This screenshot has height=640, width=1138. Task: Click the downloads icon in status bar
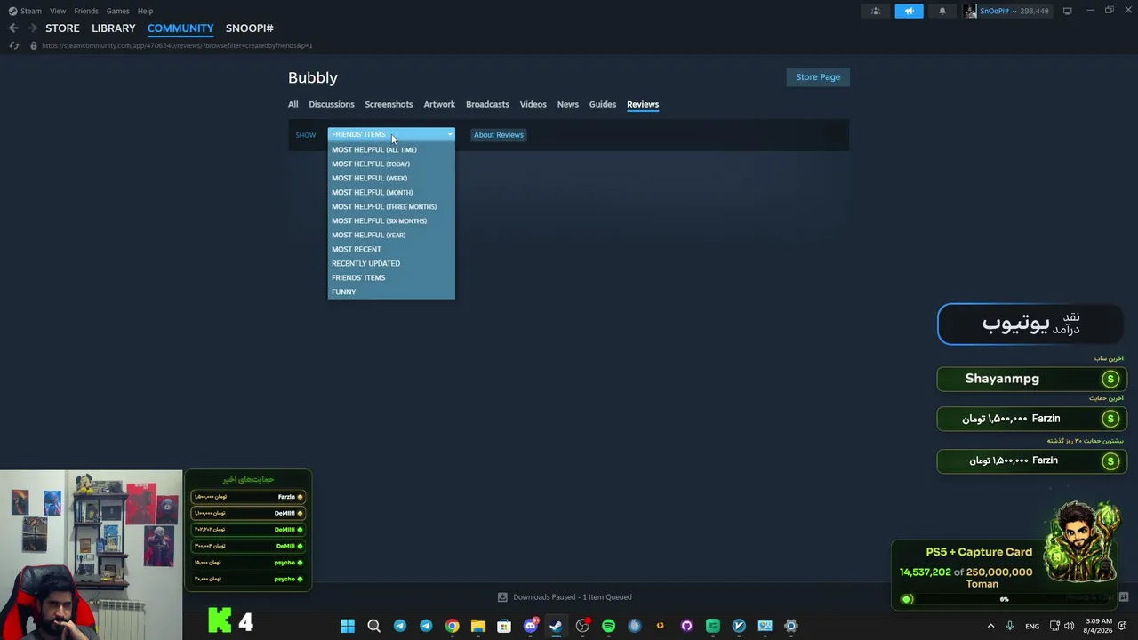(x=502, y=597)
